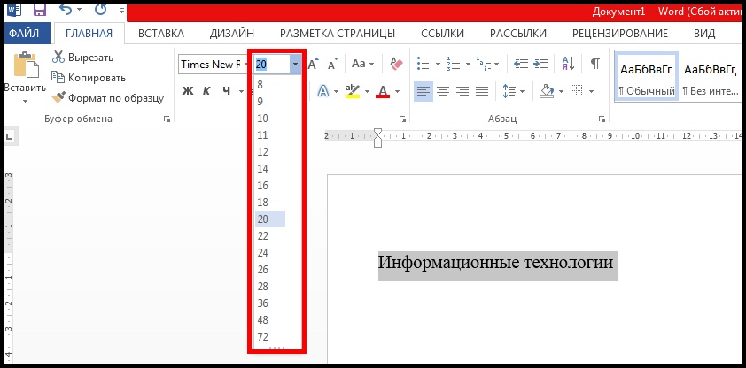Screen dimensions: 746x368
Task: Undo the last action
Action: (x=66, y=9)
